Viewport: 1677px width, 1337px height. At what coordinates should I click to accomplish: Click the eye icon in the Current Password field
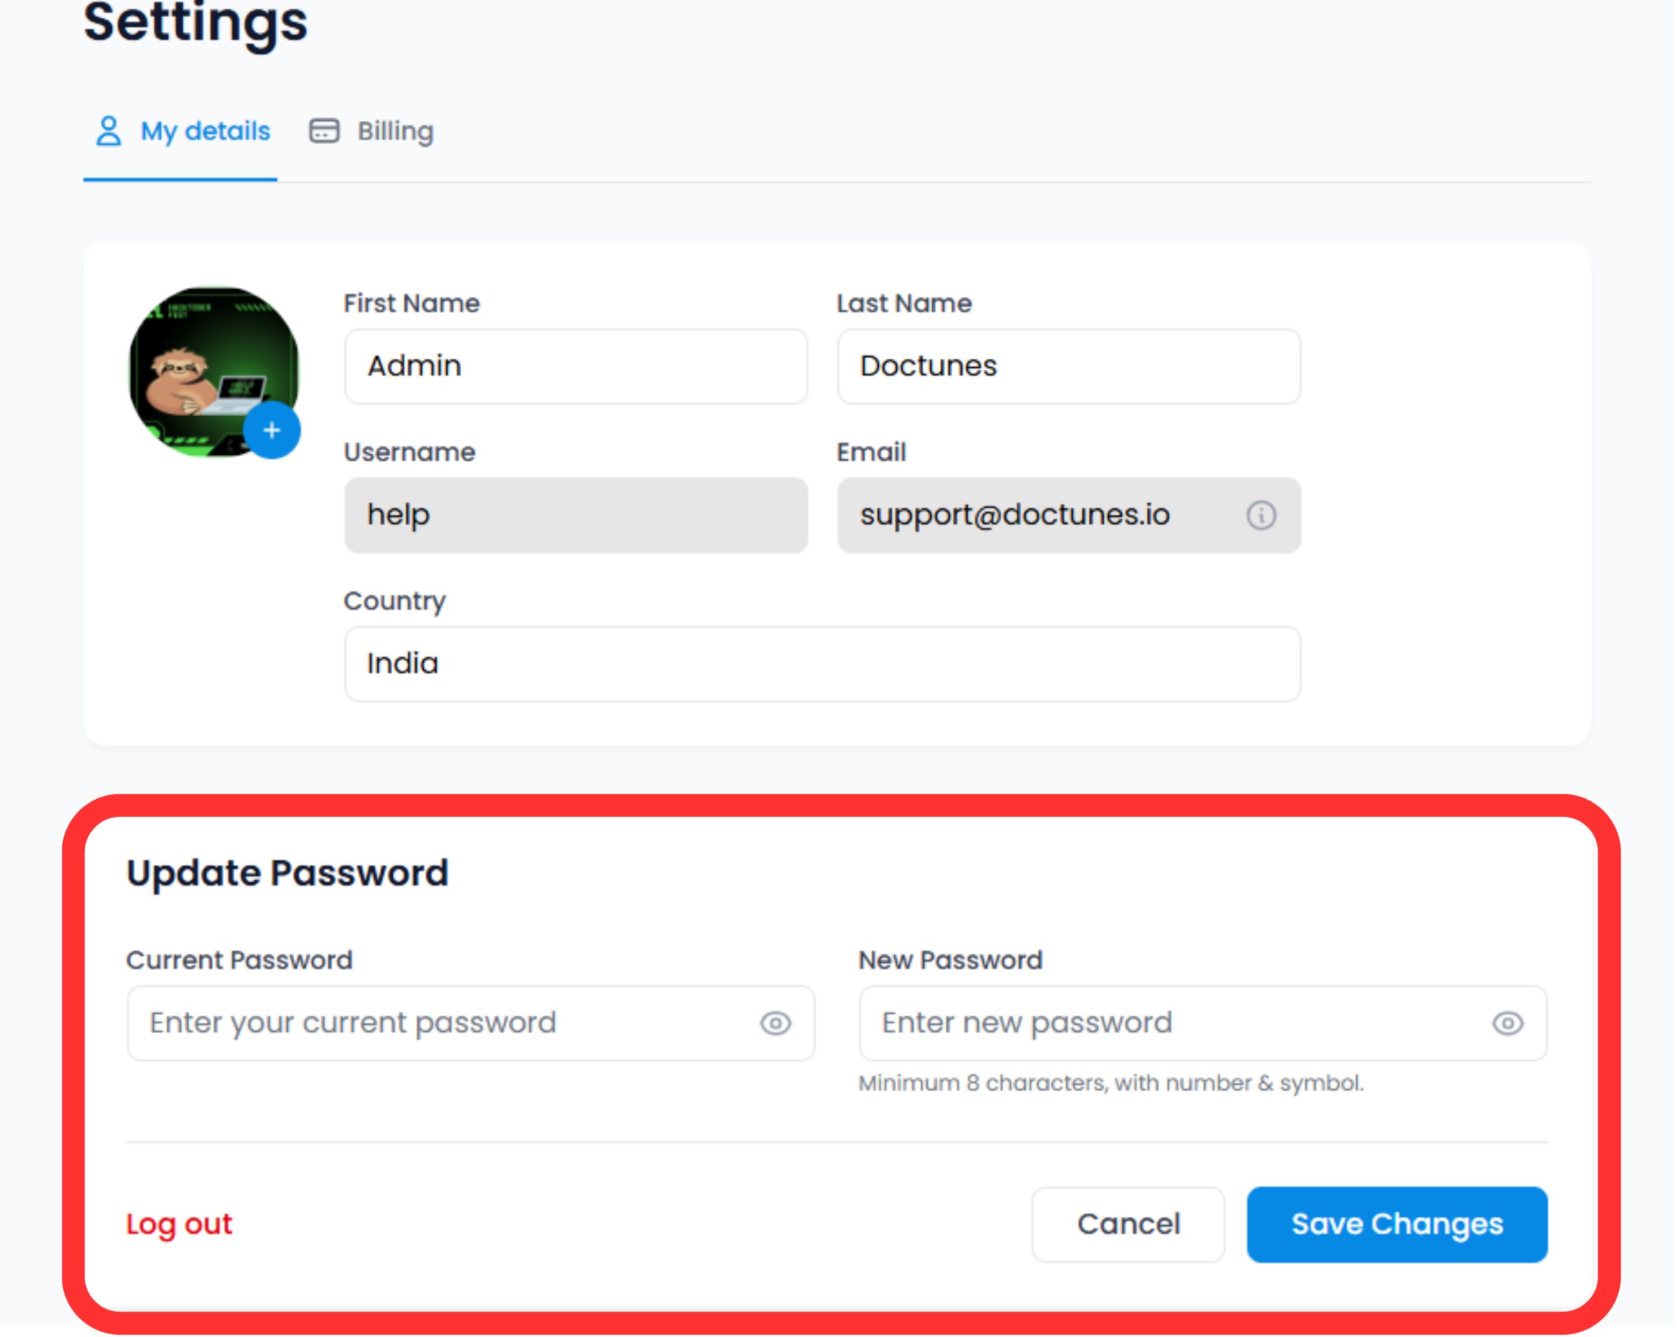click(x=775, y=1024)
